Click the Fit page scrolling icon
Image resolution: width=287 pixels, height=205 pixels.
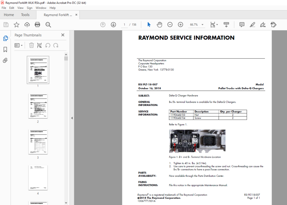click(x=213, y=25)
